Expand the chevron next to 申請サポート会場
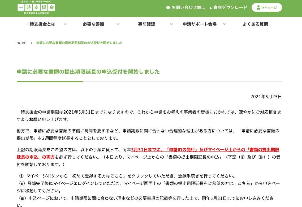The height and width of the screenshot is (207, 302). tap(224, 24)
